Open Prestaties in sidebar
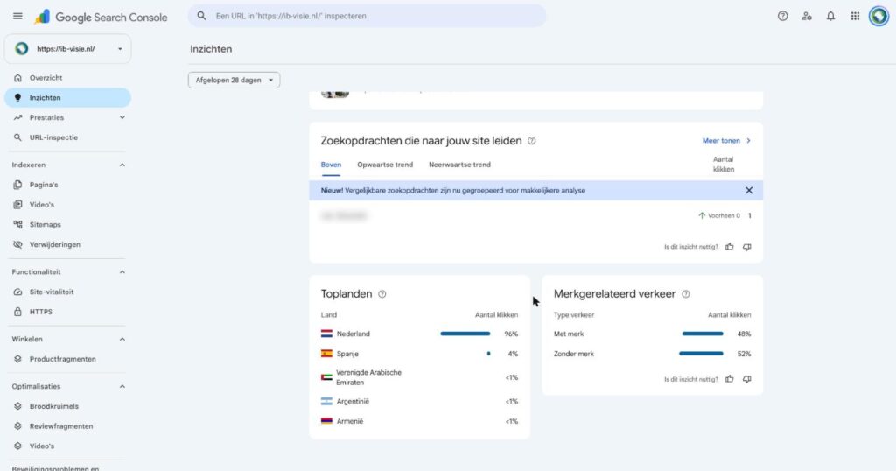 click(67, 117)
